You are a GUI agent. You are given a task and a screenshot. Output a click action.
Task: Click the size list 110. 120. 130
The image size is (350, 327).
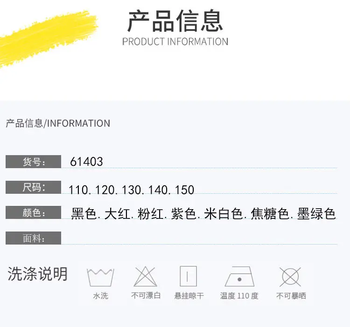click(x=132, y=190)
